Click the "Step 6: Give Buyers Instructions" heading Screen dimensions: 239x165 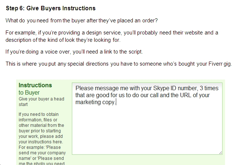pyautogui.click(x=51, y=8)
